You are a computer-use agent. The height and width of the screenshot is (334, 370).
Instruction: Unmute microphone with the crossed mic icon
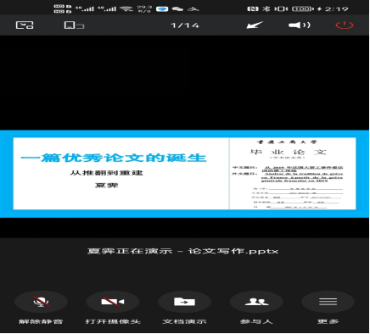(41, 302)
